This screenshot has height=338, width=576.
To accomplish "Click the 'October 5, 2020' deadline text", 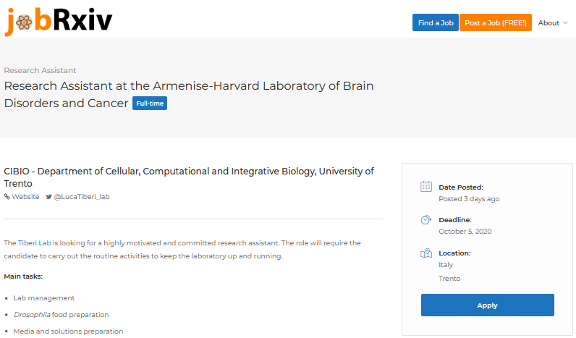I will pyautogui.click(x=465, y=232).
